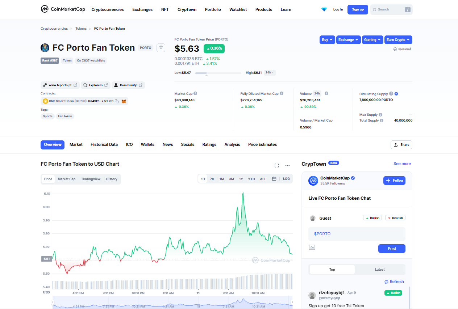Viewport: 458px width, 309px height.
Task: Switch to Historical Data tab
Action: (104, 144)
